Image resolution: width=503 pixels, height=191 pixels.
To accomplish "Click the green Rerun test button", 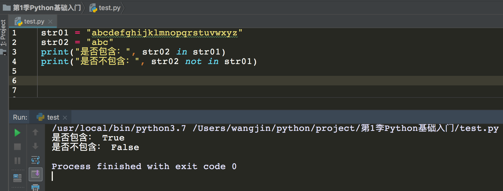I will pyautogui.click(x=17, y=133).
